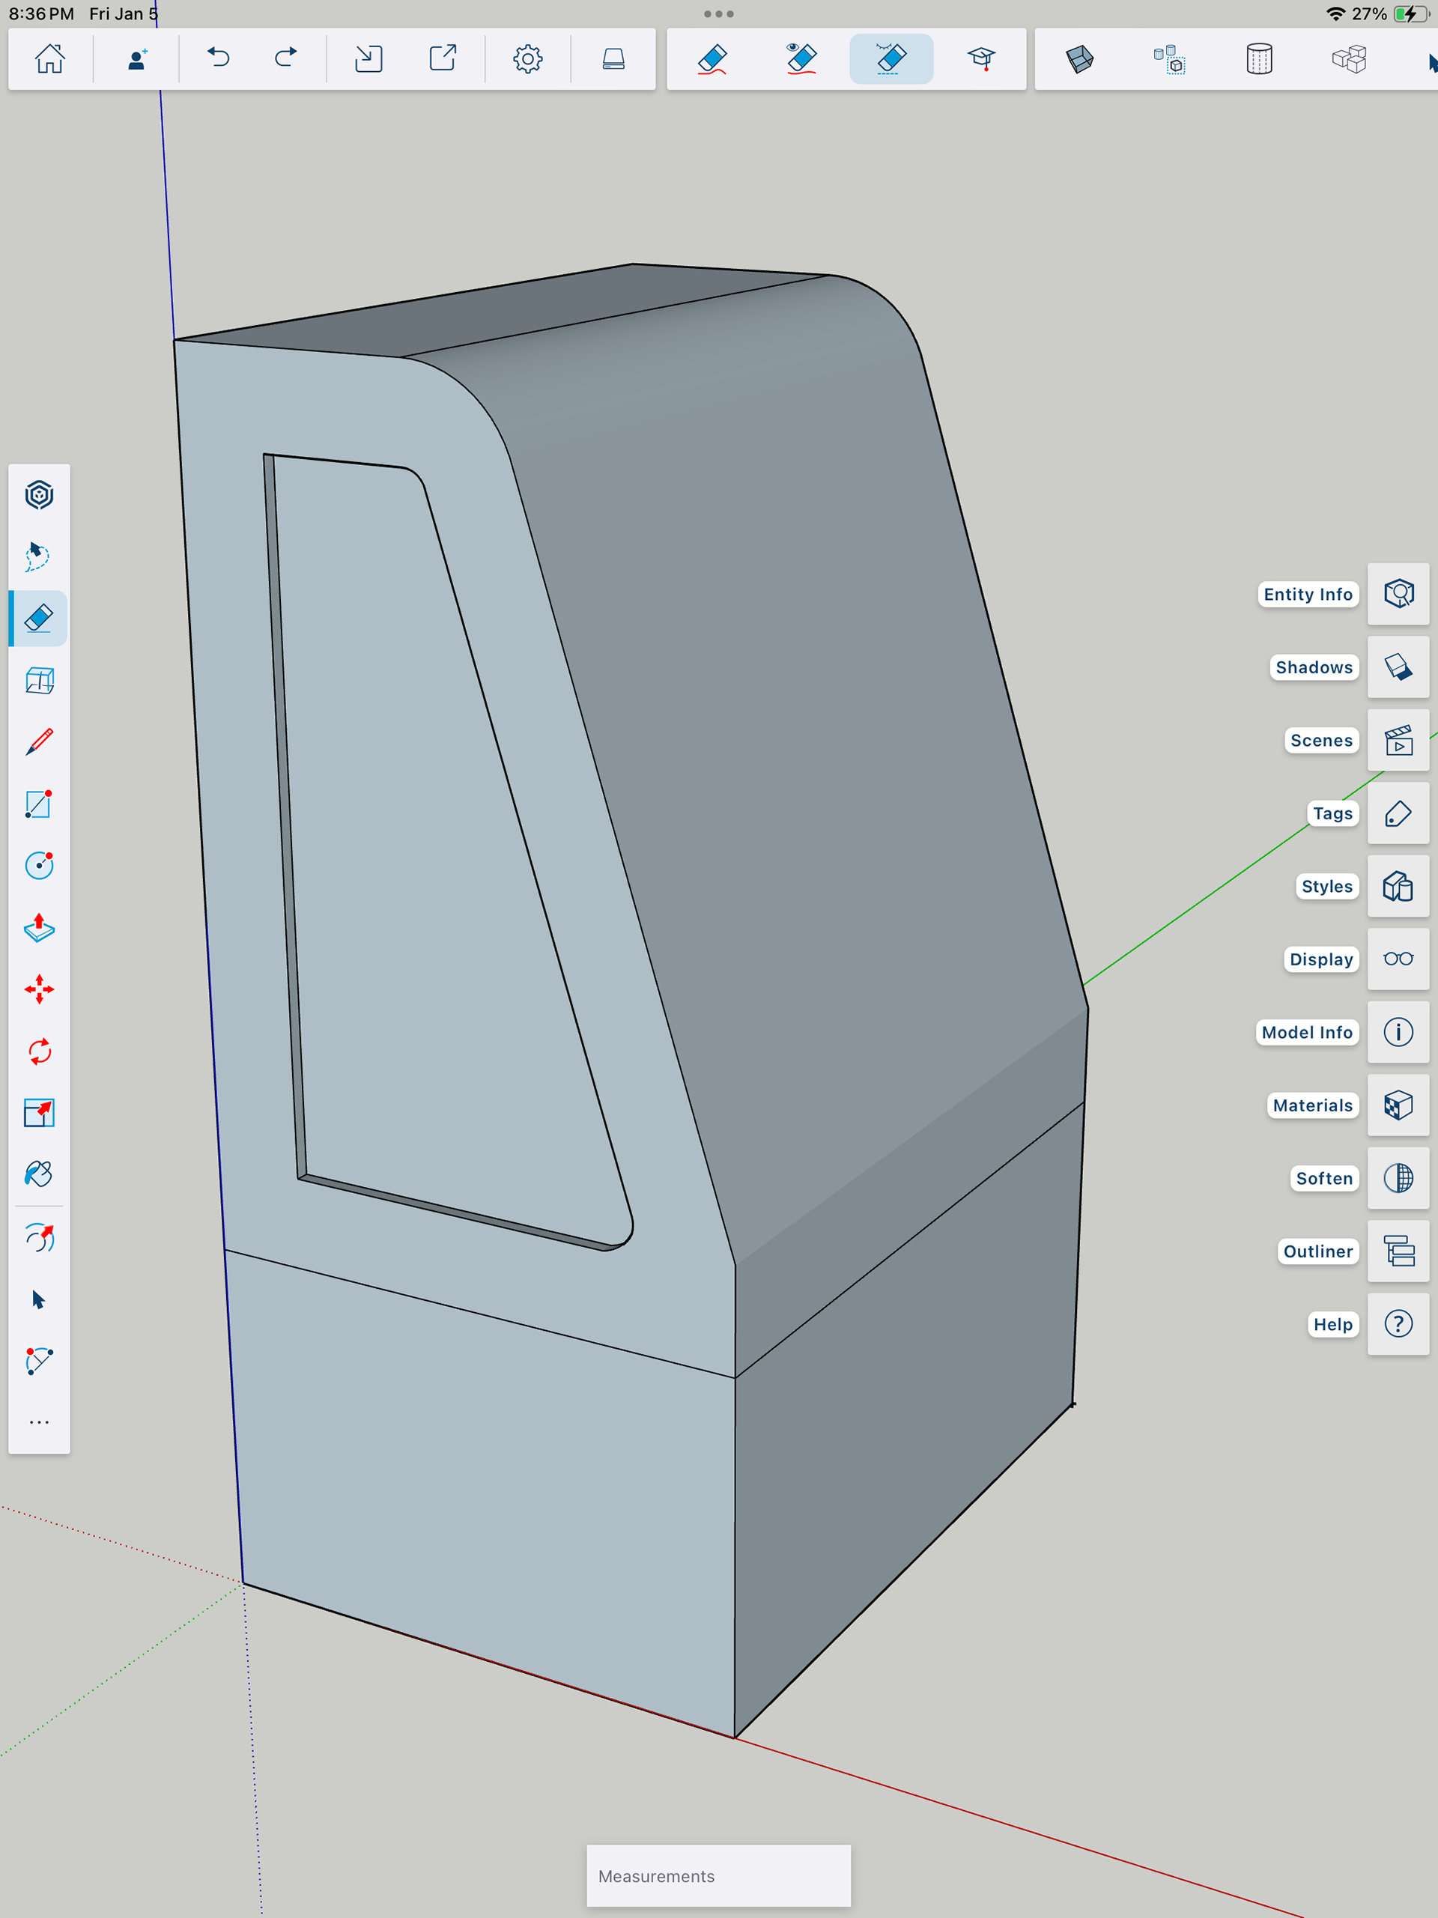Open the Outliner panel
The height and width of the screenshot is (1918, 1438).
point(1398,1251)
